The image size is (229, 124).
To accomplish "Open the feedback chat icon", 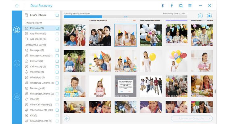I will coord(181,6).
